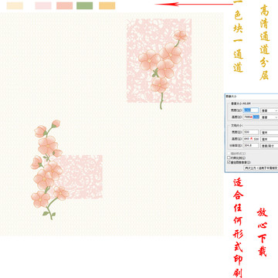Select the pale cream color swatch

pyautogui.click(x=15, y=5)
